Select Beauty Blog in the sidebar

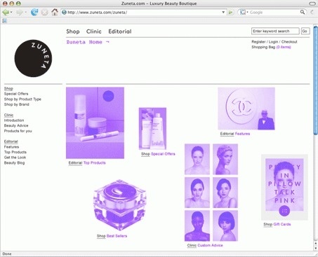pos(14,163)
